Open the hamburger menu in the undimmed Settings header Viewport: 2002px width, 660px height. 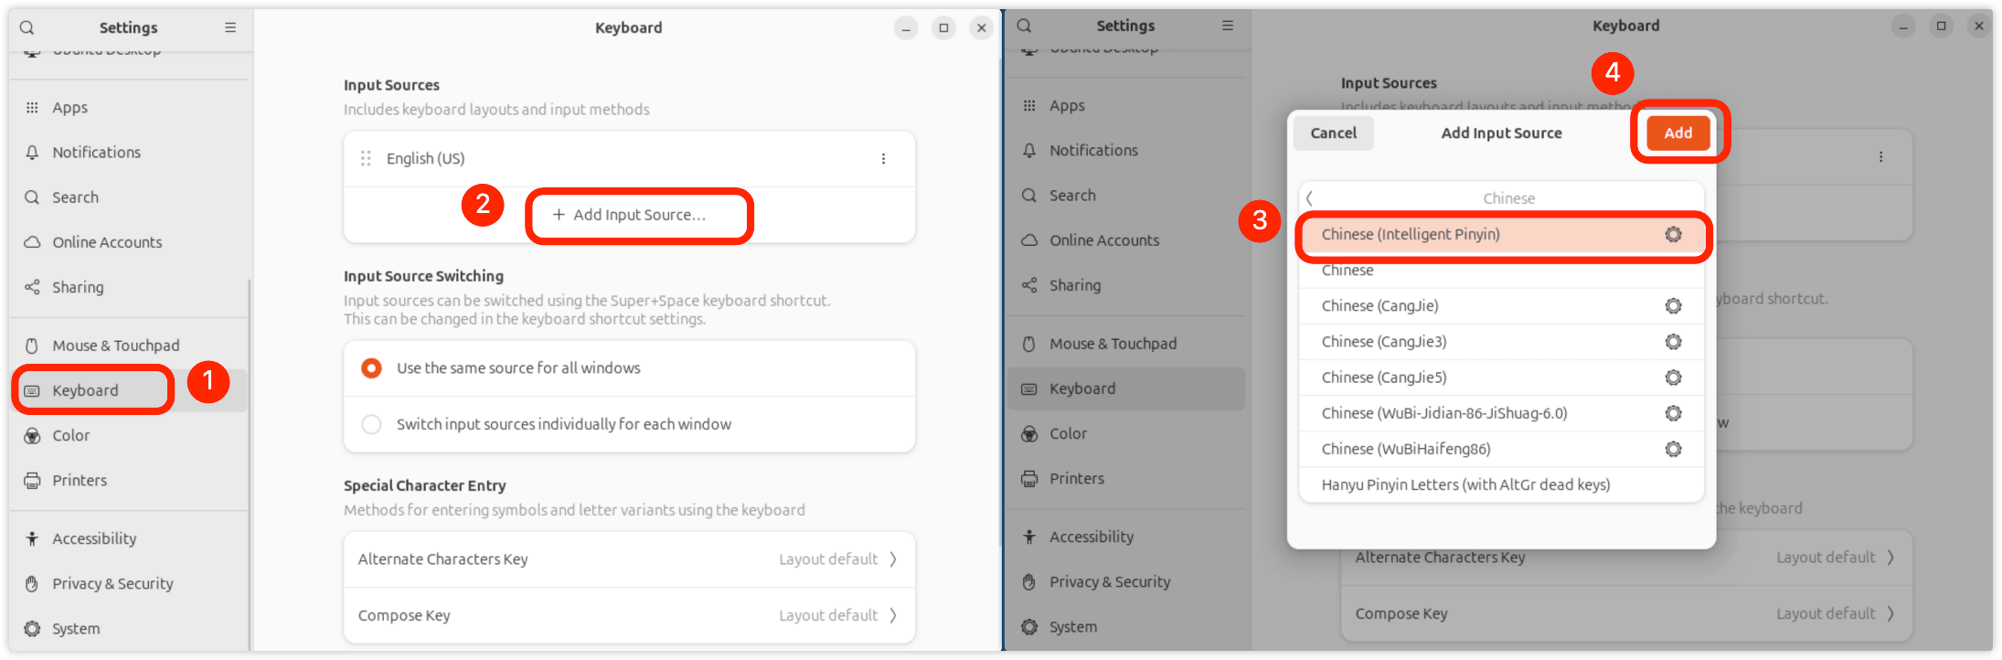[230, 27]
